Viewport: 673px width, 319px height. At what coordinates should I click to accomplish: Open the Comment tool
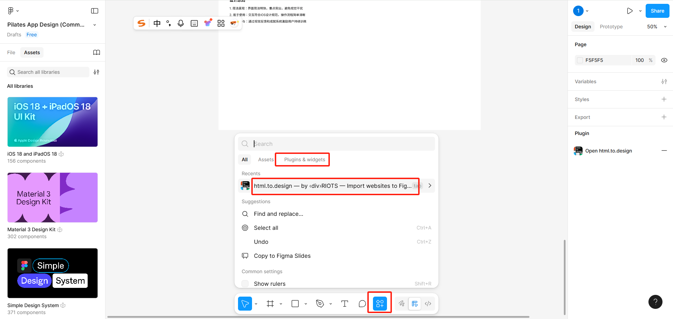tap(362, 304)
